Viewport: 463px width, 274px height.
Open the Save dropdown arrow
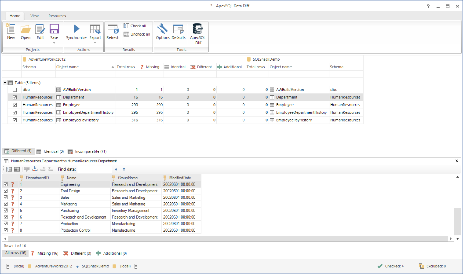(54, 43)
